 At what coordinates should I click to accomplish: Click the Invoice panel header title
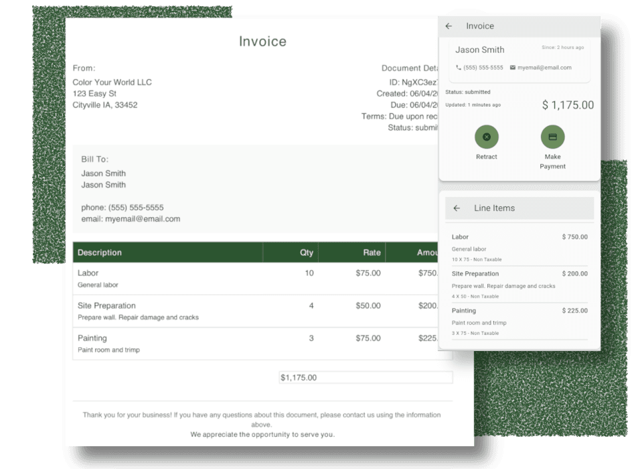point(480,25)
